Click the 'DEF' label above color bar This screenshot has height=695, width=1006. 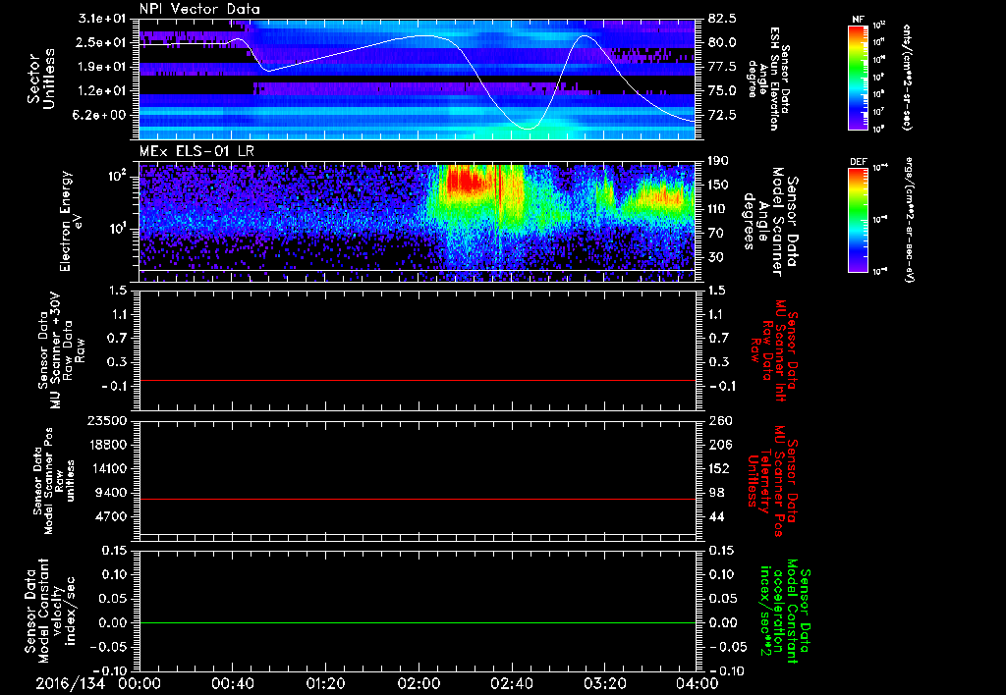click(x=858, y=162)
